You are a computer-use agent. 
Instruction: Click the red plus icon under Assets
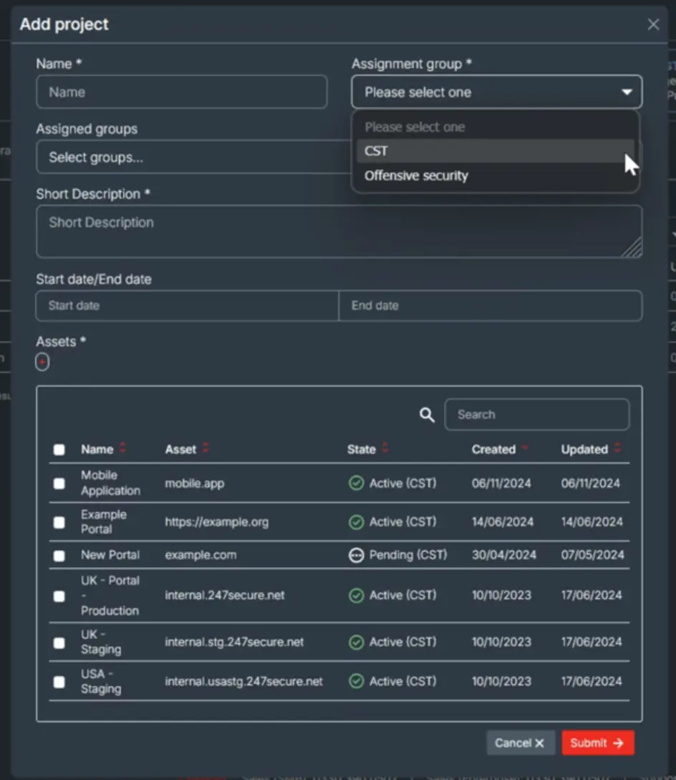(42, 362)
